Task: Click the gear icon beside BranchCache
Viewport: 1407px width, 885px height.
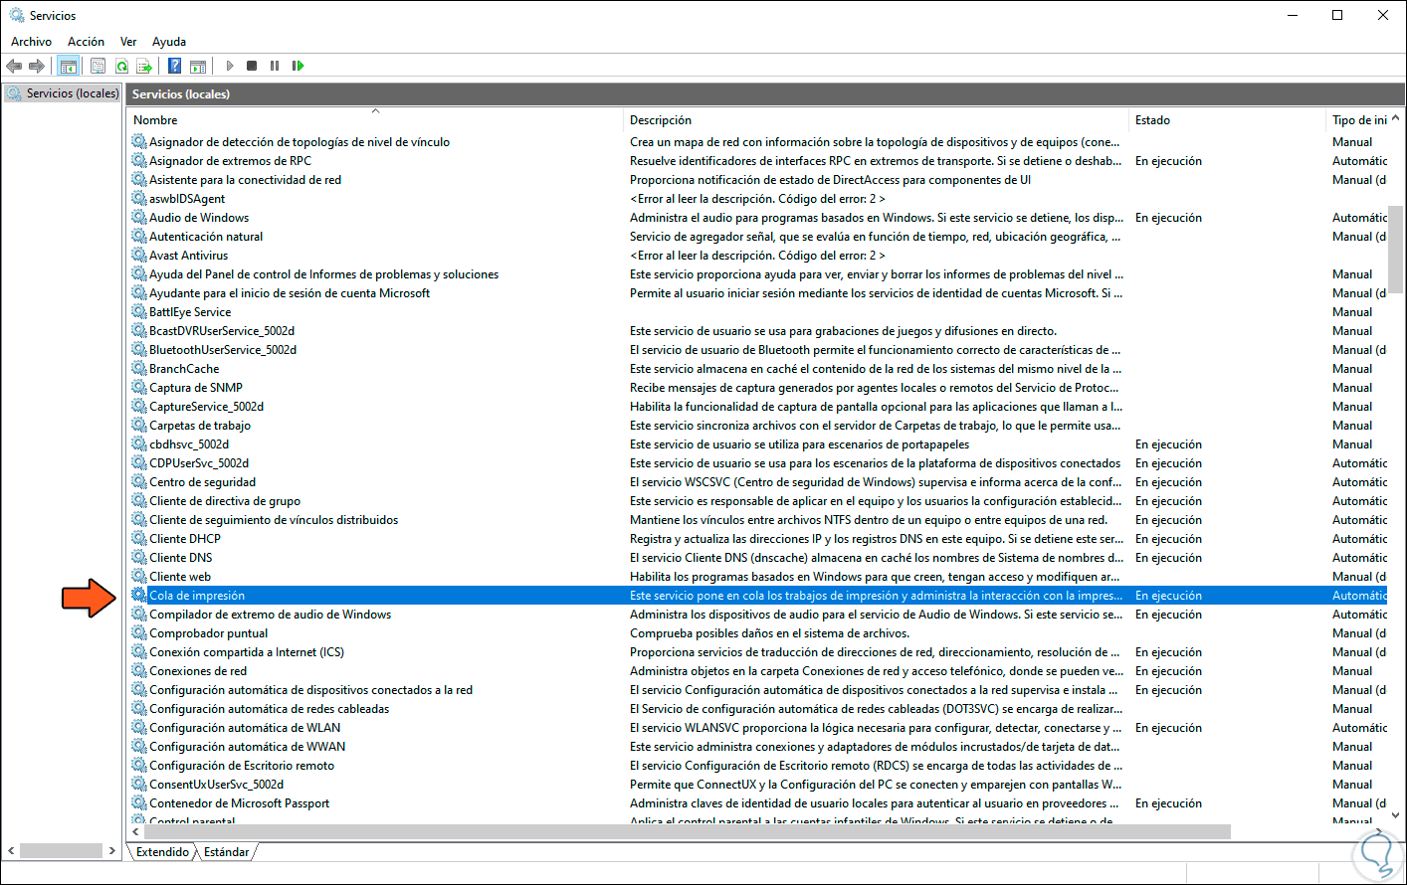Action: click(x=139, y=369)
